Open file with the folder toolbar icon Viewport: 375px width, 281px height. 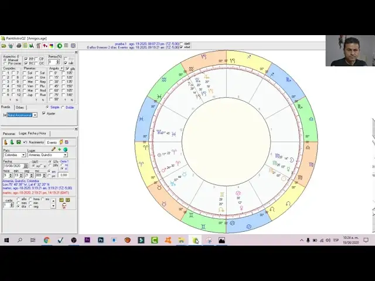click(4, 46)
